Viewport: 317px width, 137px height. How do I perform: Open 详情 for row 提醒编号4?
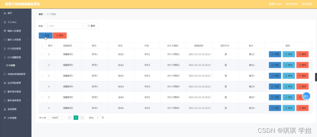[275, 86]
